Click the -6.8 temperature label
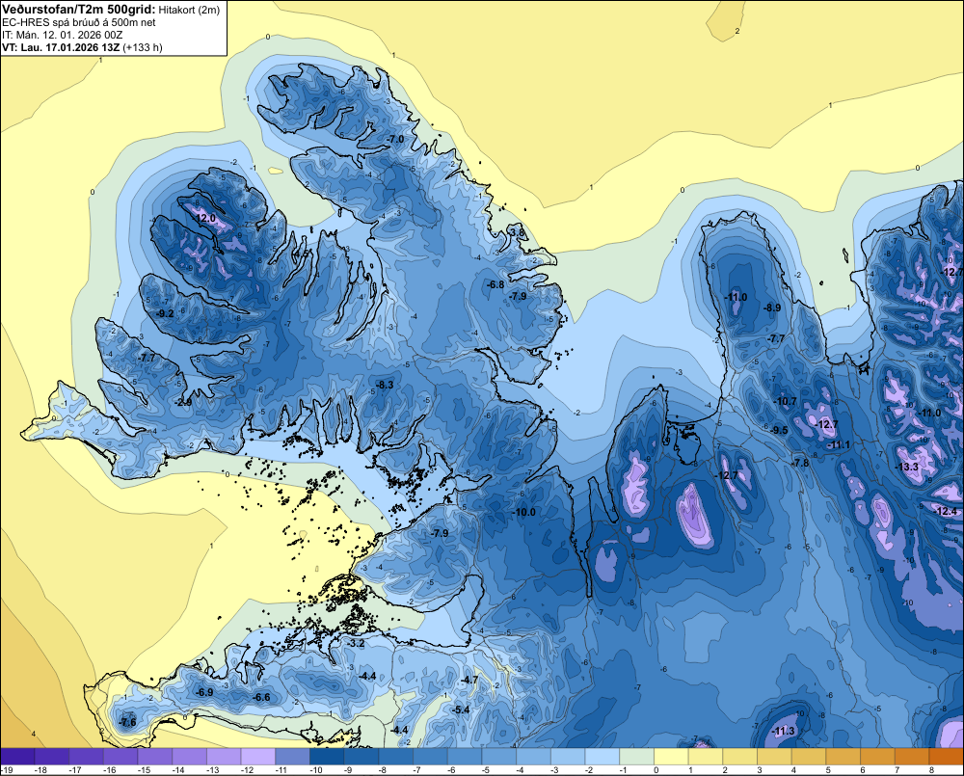 point(495,284)
